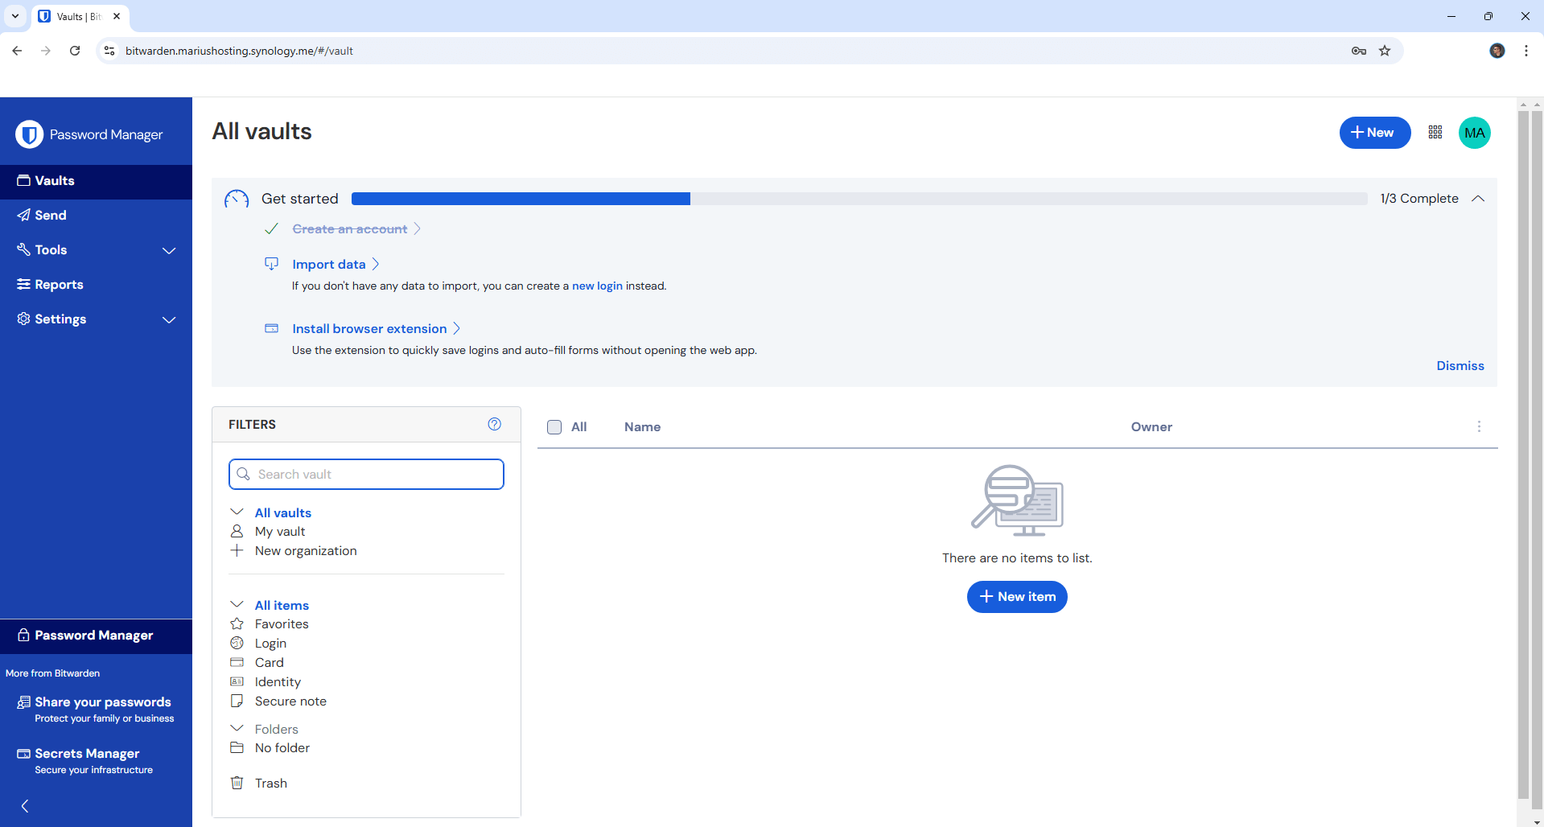Click the Import data download icon
Viewport: 1544px width, 827px height.
[272, 264]
